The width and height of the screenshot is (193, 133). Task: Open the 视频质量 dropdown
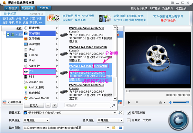48,121
